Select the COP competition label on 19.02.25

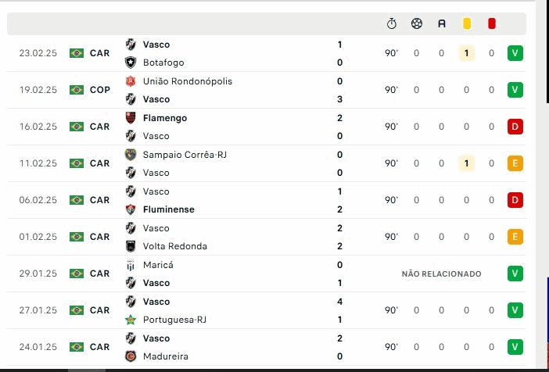pyautogui.click(x=100, y=90)
